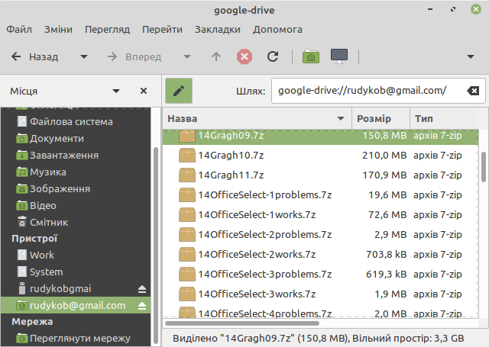Image resolution: width=489 pixels, height=347 pixels.
Task: Close the Places sidebar
Action: (x=143, y=91)
